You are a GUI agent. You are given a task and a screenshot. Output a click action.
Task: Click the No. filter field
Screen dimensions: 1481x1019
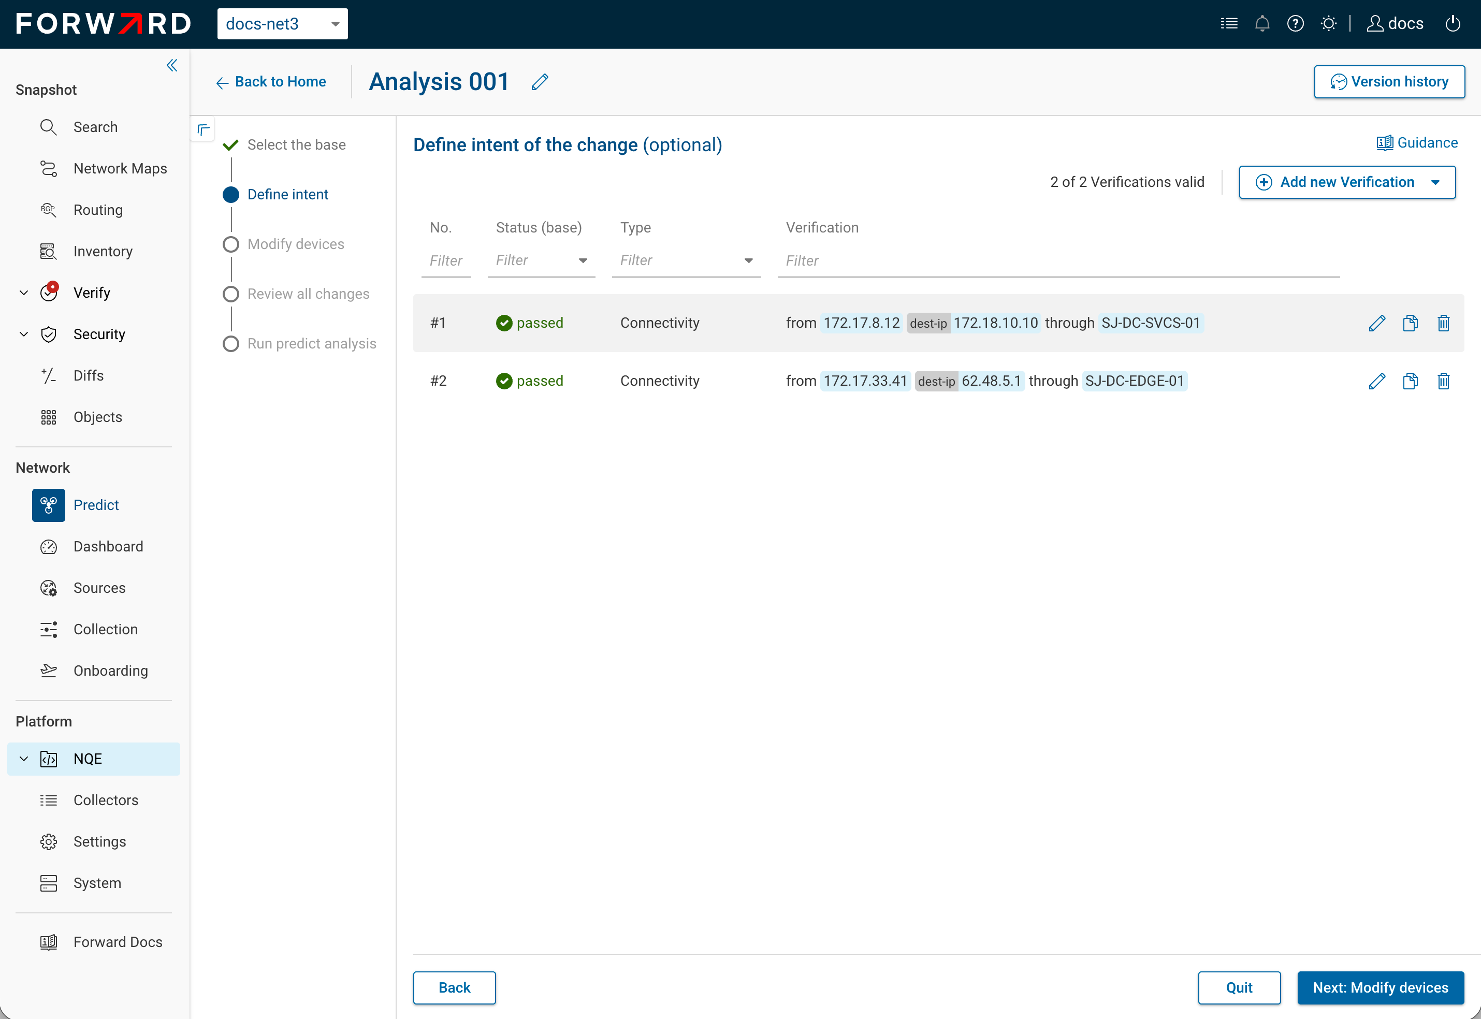446,260
